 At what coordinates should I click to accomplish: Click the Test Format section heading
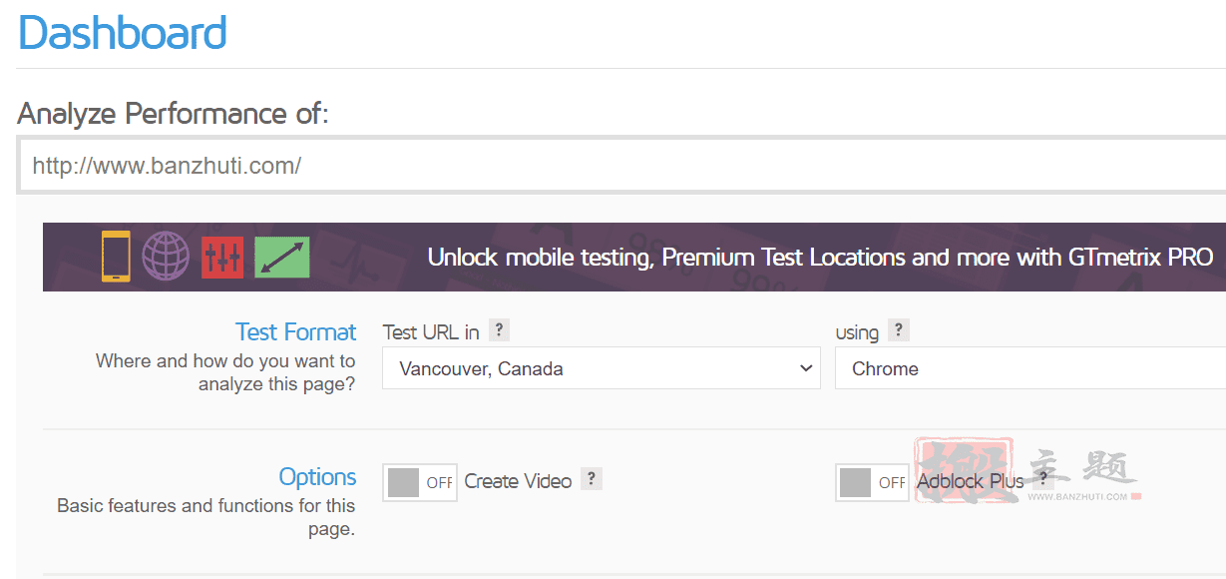[x=295, y=331]
